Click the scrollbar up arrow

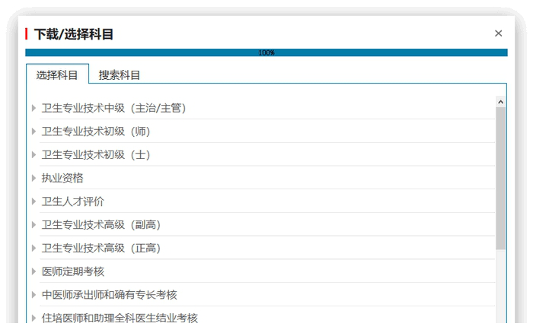pyautogui.click(x=500, y=102)
